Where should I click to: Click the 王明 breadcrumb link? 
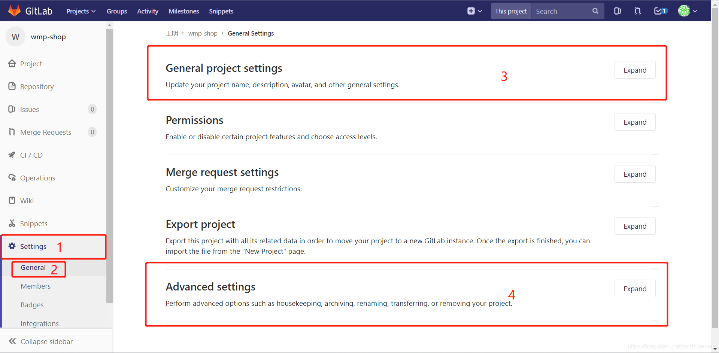[172, 33]
